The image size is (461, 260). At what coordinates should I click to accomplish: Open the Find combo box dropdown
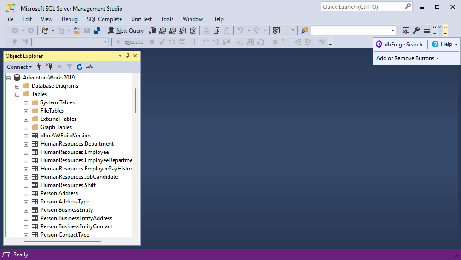coord(393,30)
